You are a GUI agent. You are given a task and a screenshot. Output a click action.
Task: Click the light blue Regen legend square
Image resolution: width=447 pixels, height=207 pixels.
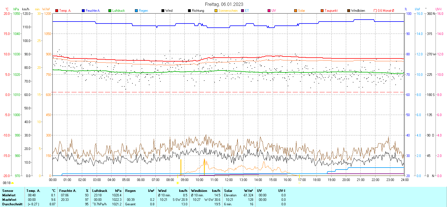[136, 11]
